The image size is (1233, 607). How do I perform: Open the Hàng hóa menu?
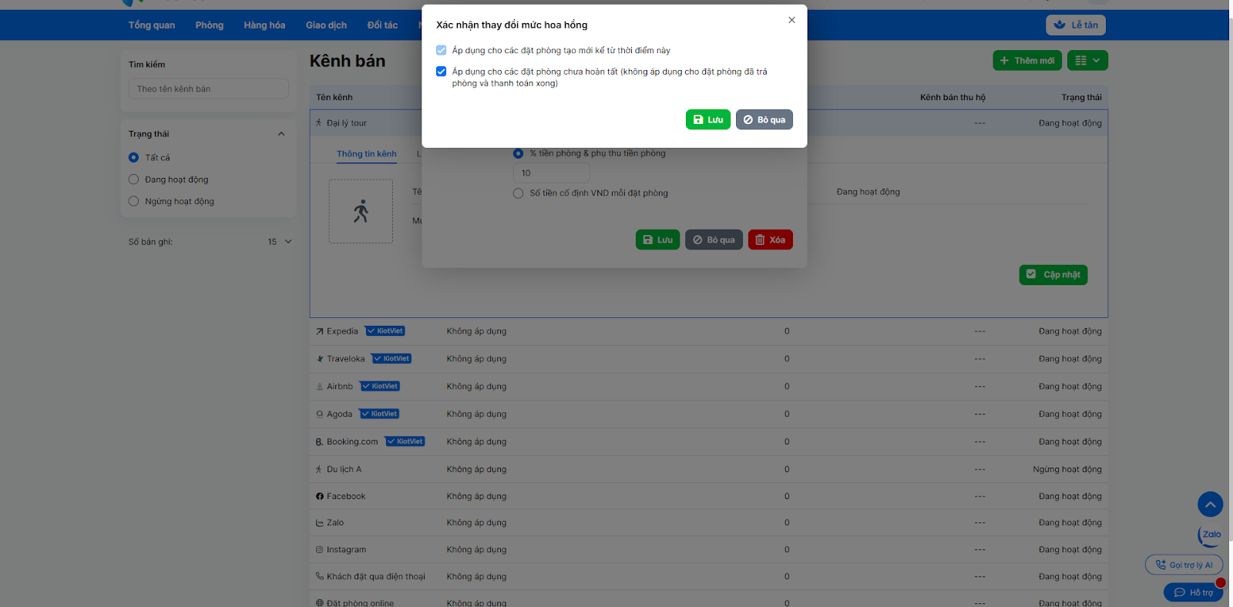(x=264, y=25)
